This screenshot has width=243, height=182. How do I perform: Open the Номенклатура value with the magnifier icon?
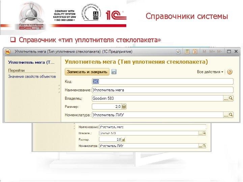pyautogui.click(x=231, y=115)
